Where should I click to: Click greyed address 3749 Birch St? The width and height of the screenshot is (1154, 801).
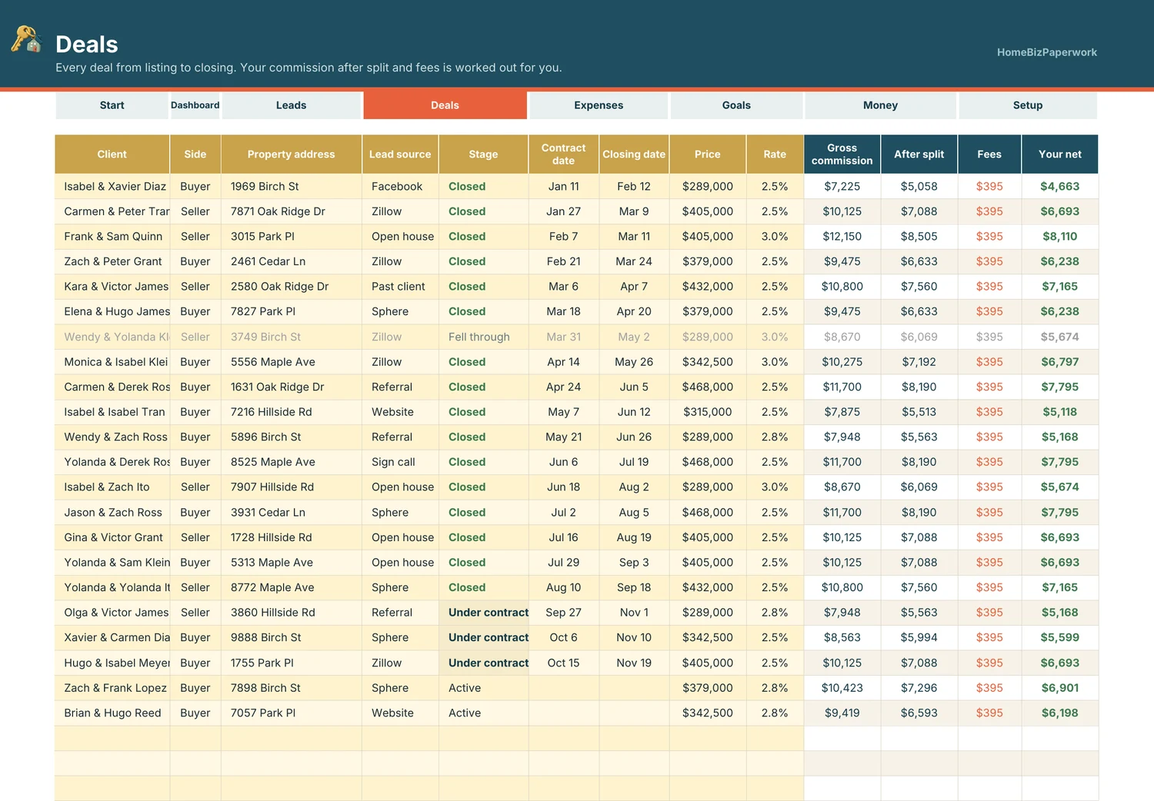click(x=292, y=337)
